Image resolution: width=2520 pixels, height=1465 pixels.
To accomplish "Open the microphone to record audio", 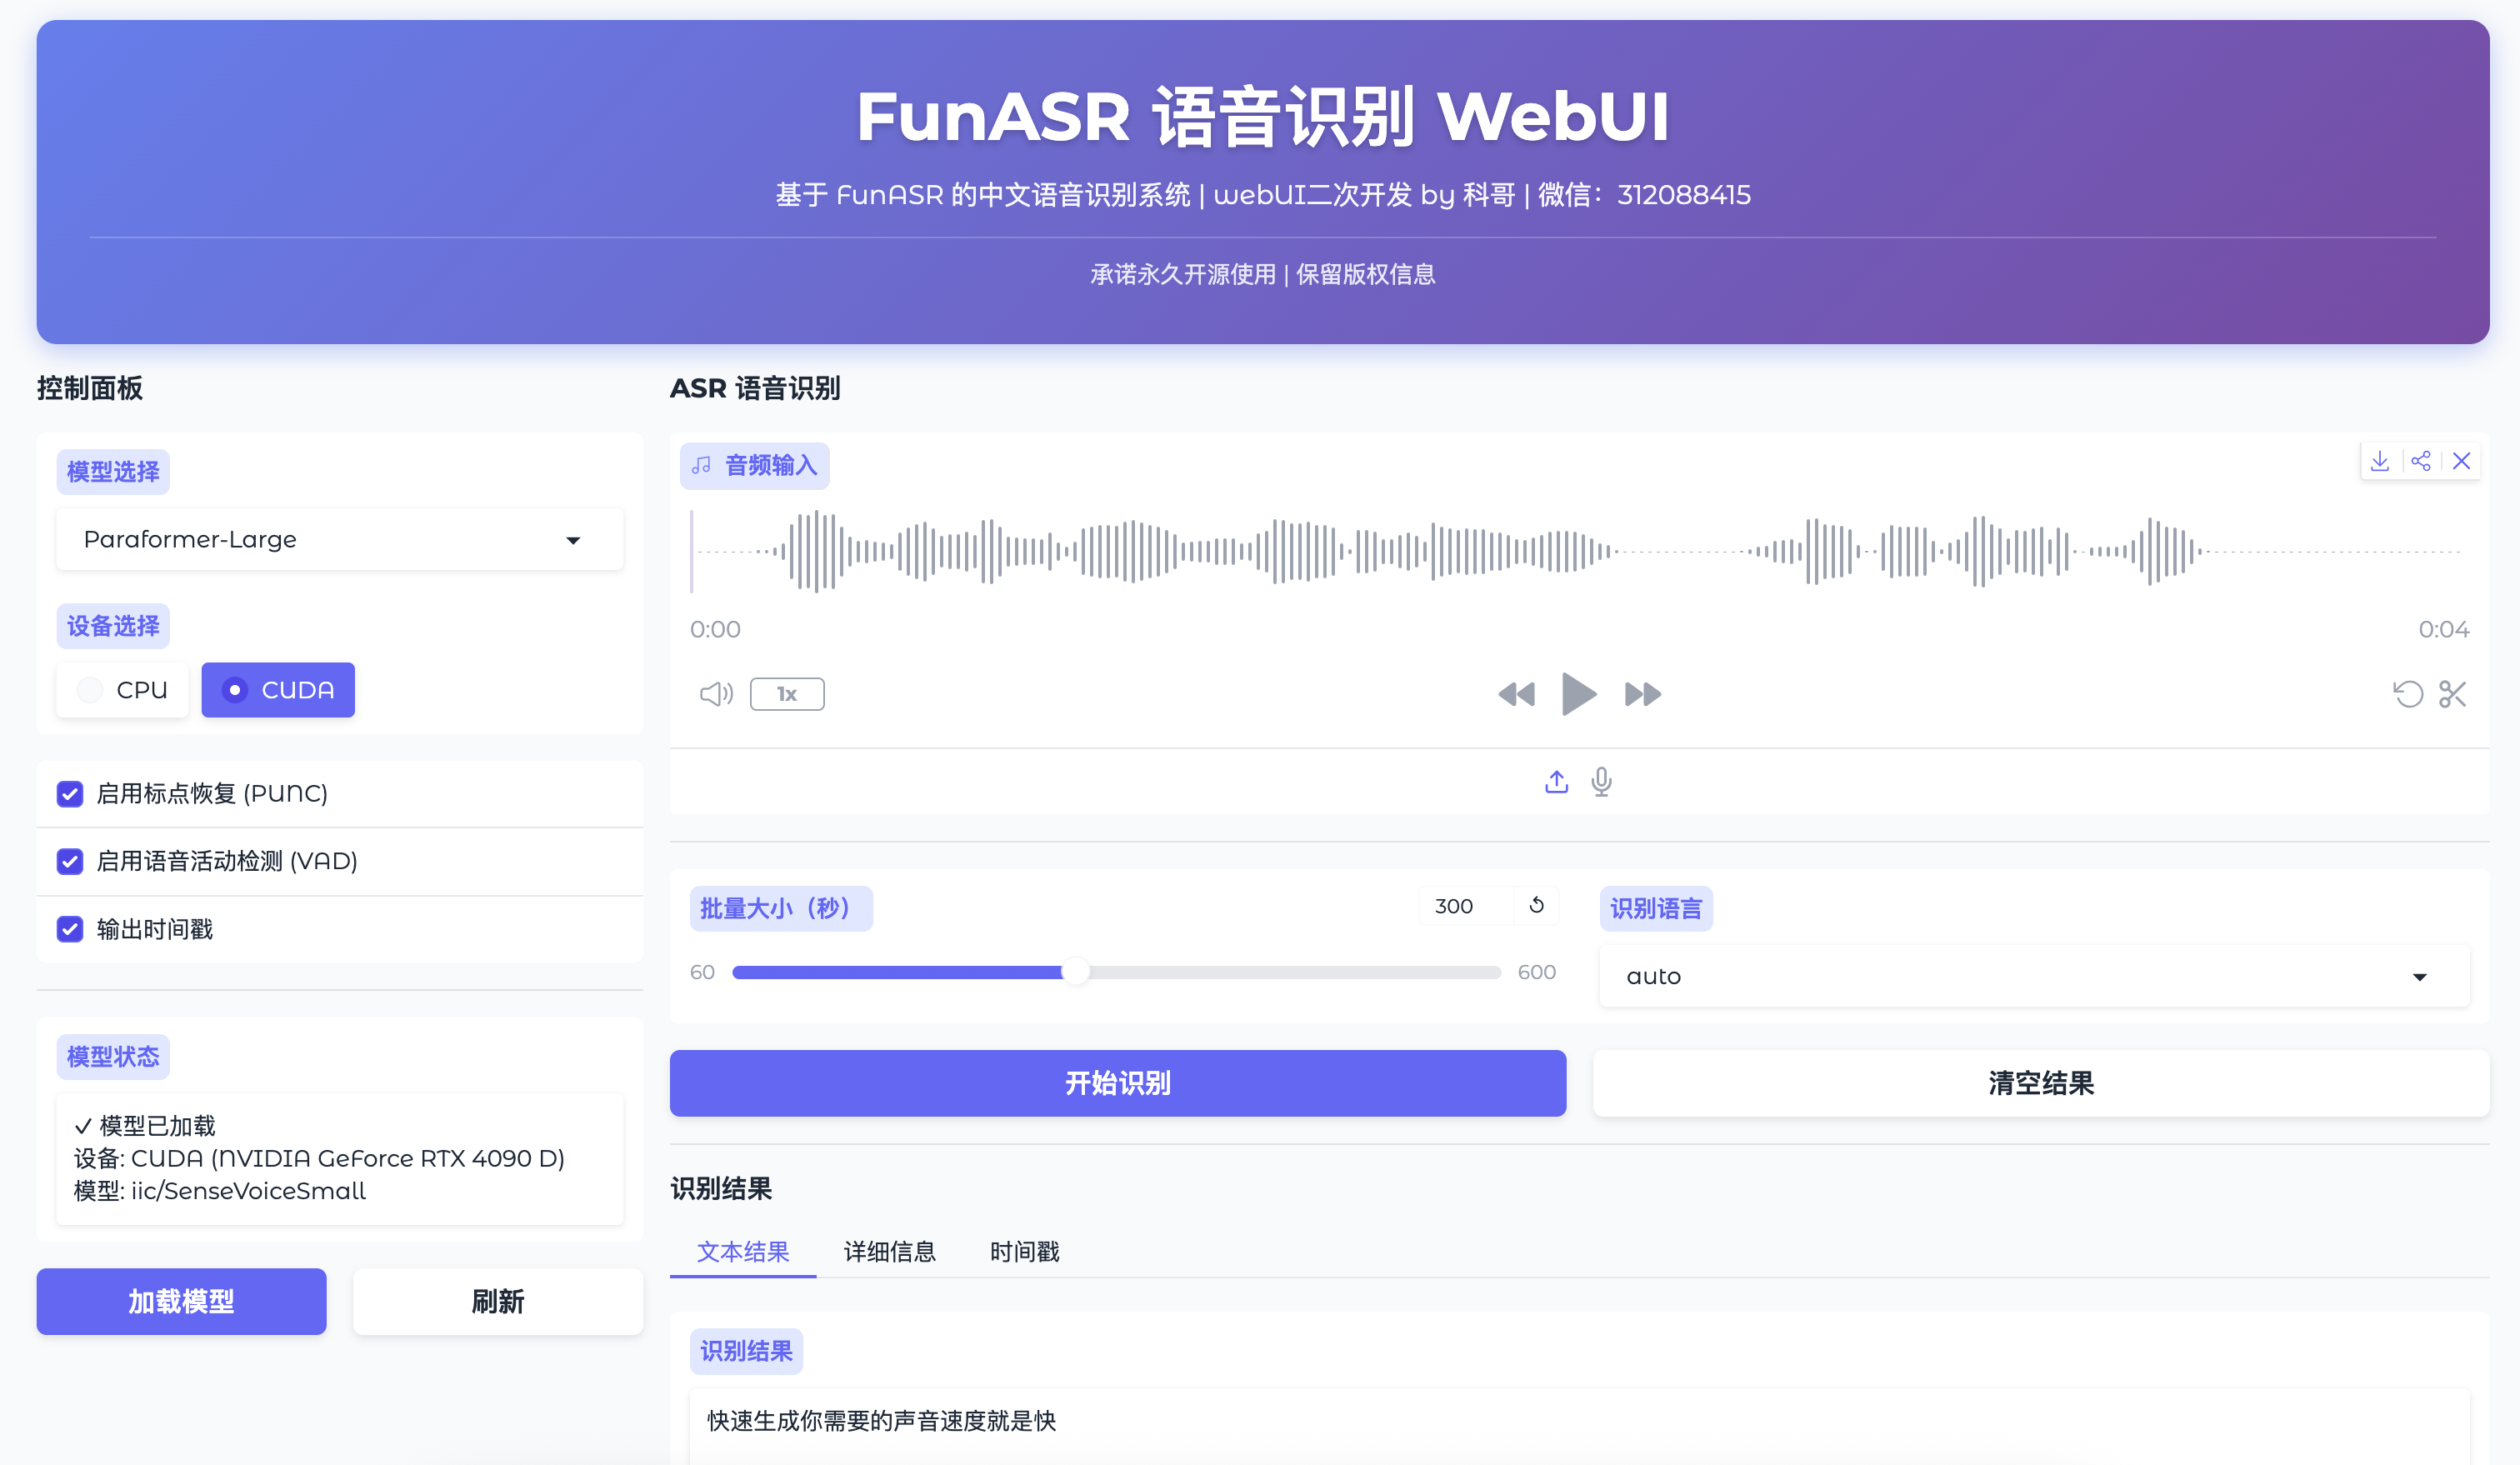I will click(1602, 781).
